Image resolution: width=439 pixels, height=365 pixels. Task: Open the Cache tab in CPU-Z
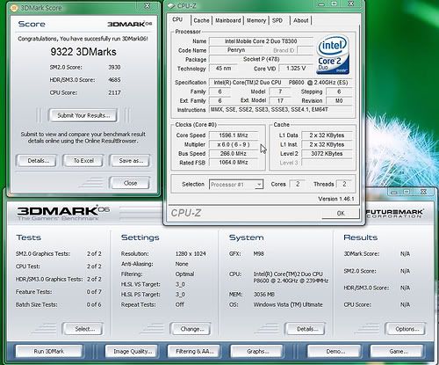point(201,20)
